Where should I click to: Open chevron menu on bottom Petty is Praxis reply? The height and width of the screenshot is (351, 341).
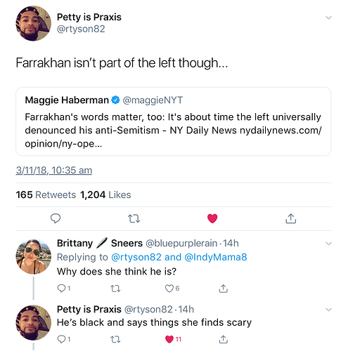329,310
